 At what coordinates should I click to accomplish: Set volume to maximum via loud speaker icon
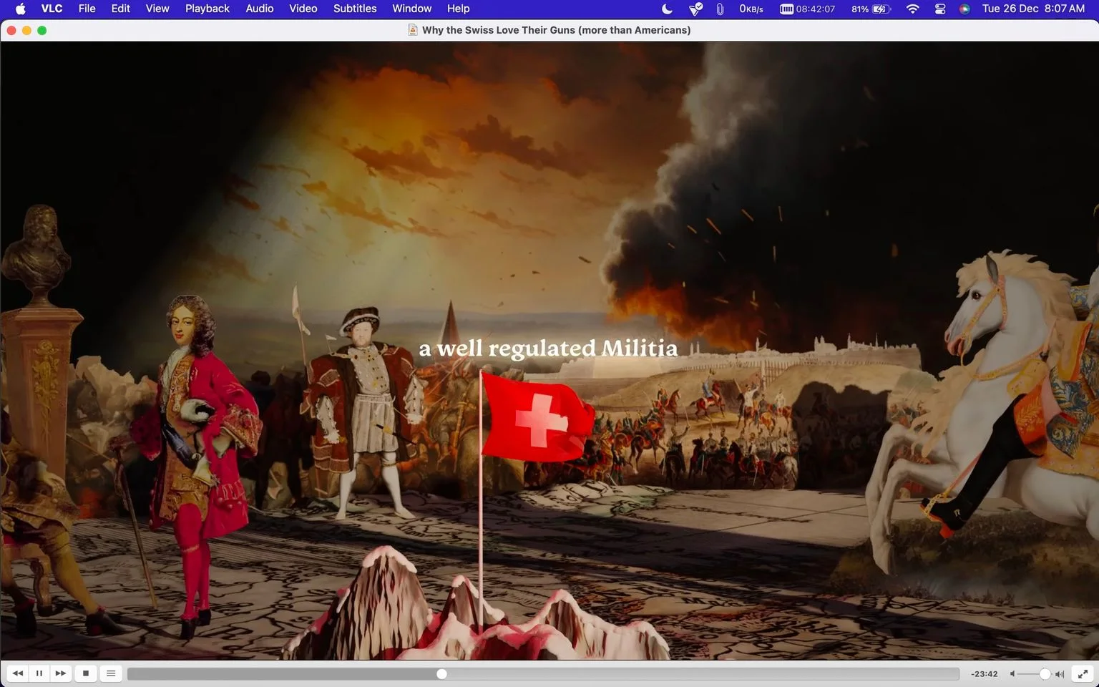coord(1060,674)
